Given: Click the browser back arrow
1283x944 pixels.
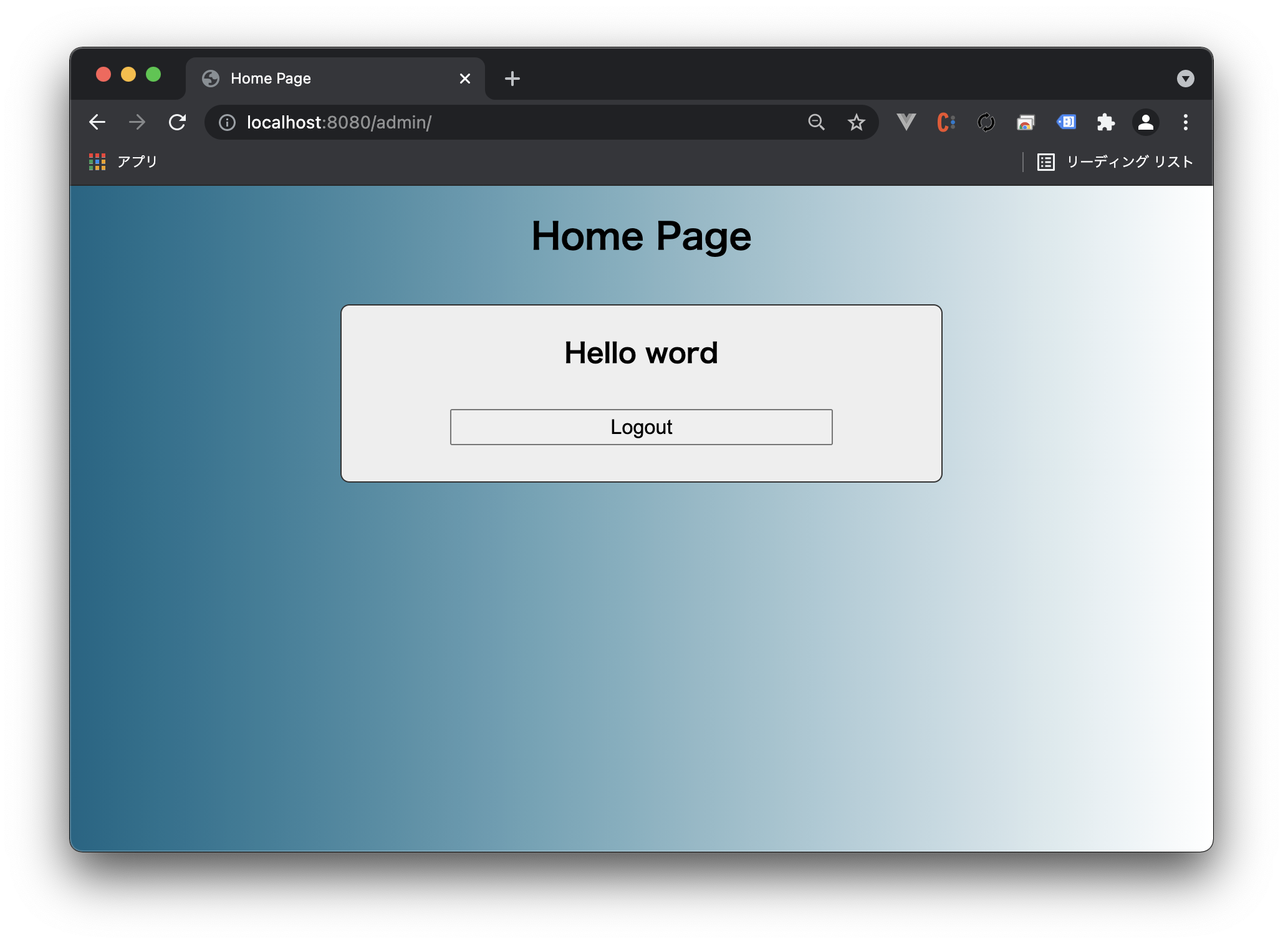Looking at the screenshot, I should point(97,122).
